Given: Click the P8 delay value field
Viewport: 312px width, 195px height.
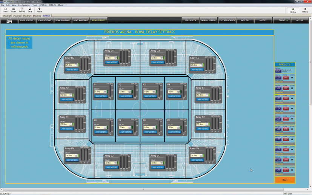Looking at the screenshot, I should [x=99, y=127].
